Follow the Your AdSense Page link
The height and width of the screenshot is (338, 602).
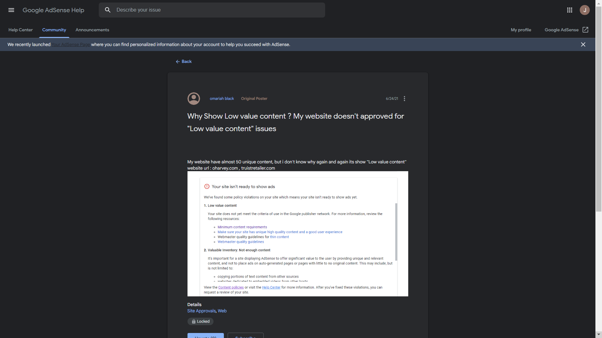(71, 44)
